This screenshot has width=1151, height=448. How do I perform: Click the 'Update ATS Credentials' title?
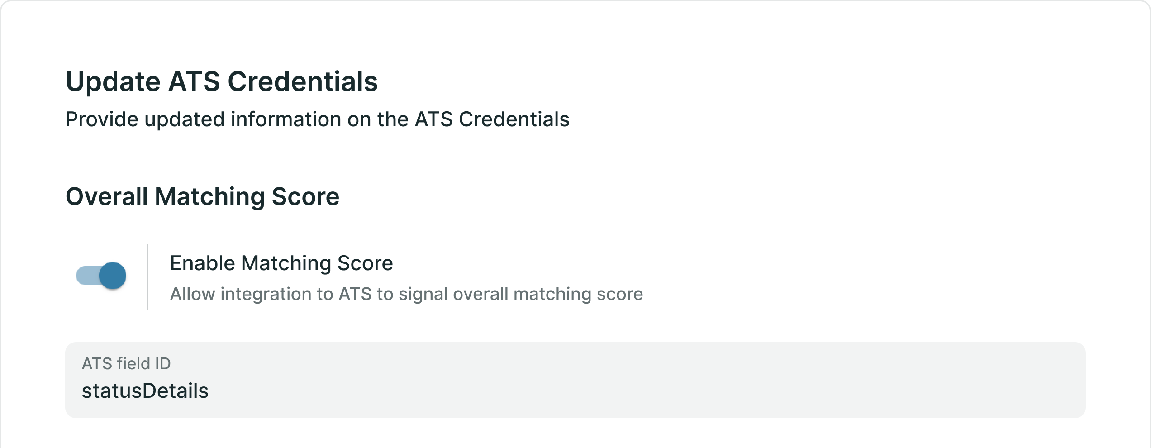tap(221, 81)
